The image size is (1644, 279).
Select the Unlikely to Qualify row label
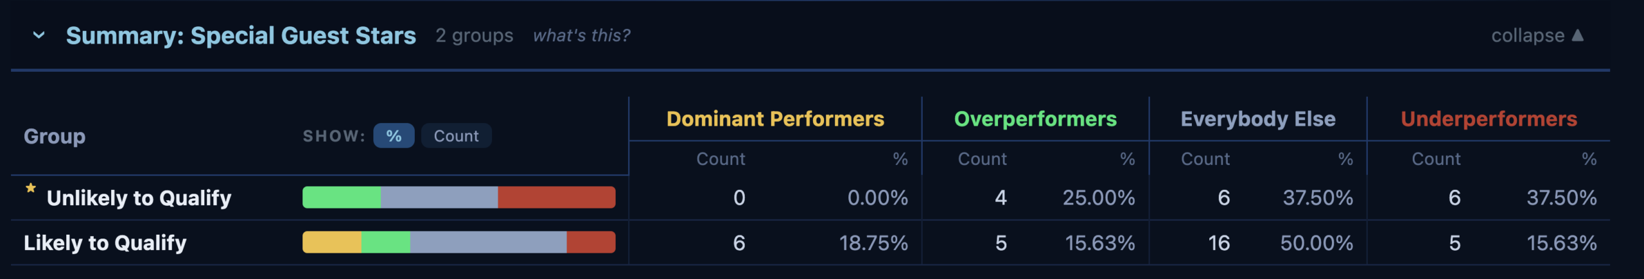coord(139,198)
